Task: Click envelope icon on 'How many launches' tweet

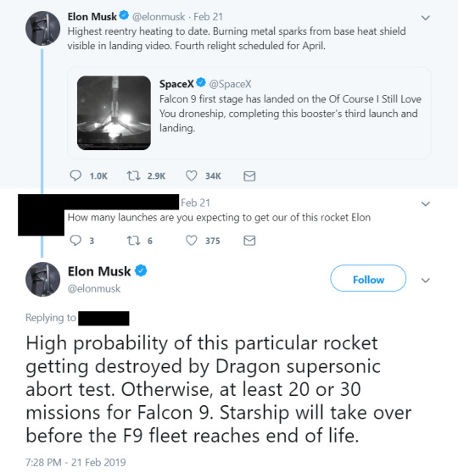Action: coord(249,241)
